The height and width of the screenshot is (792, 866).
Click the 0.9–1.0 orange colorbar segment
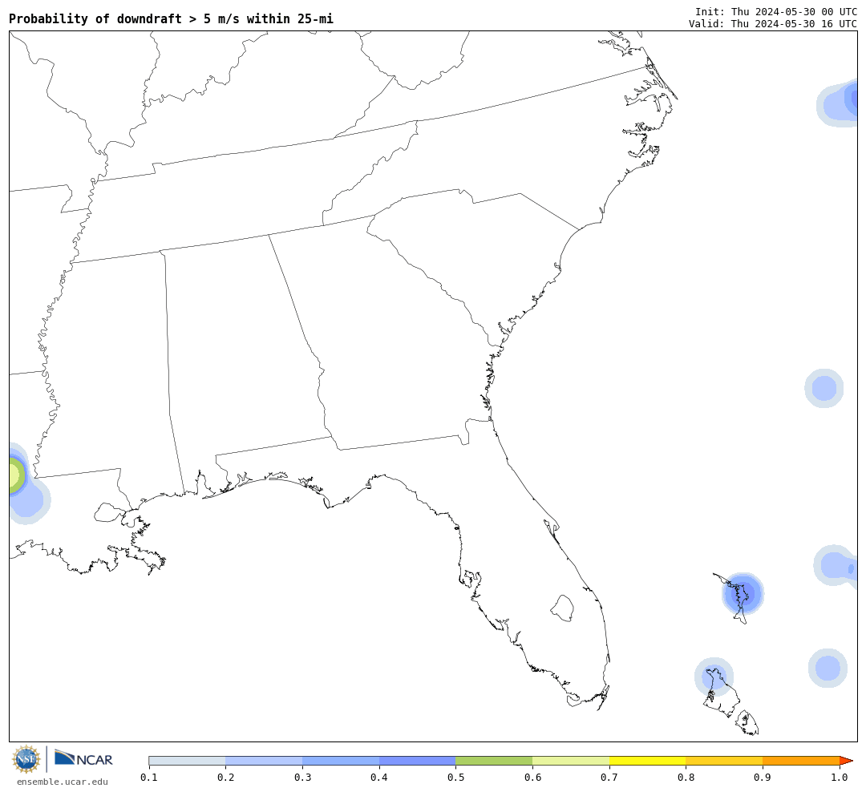pyautogui.click(x=801, y=761)
